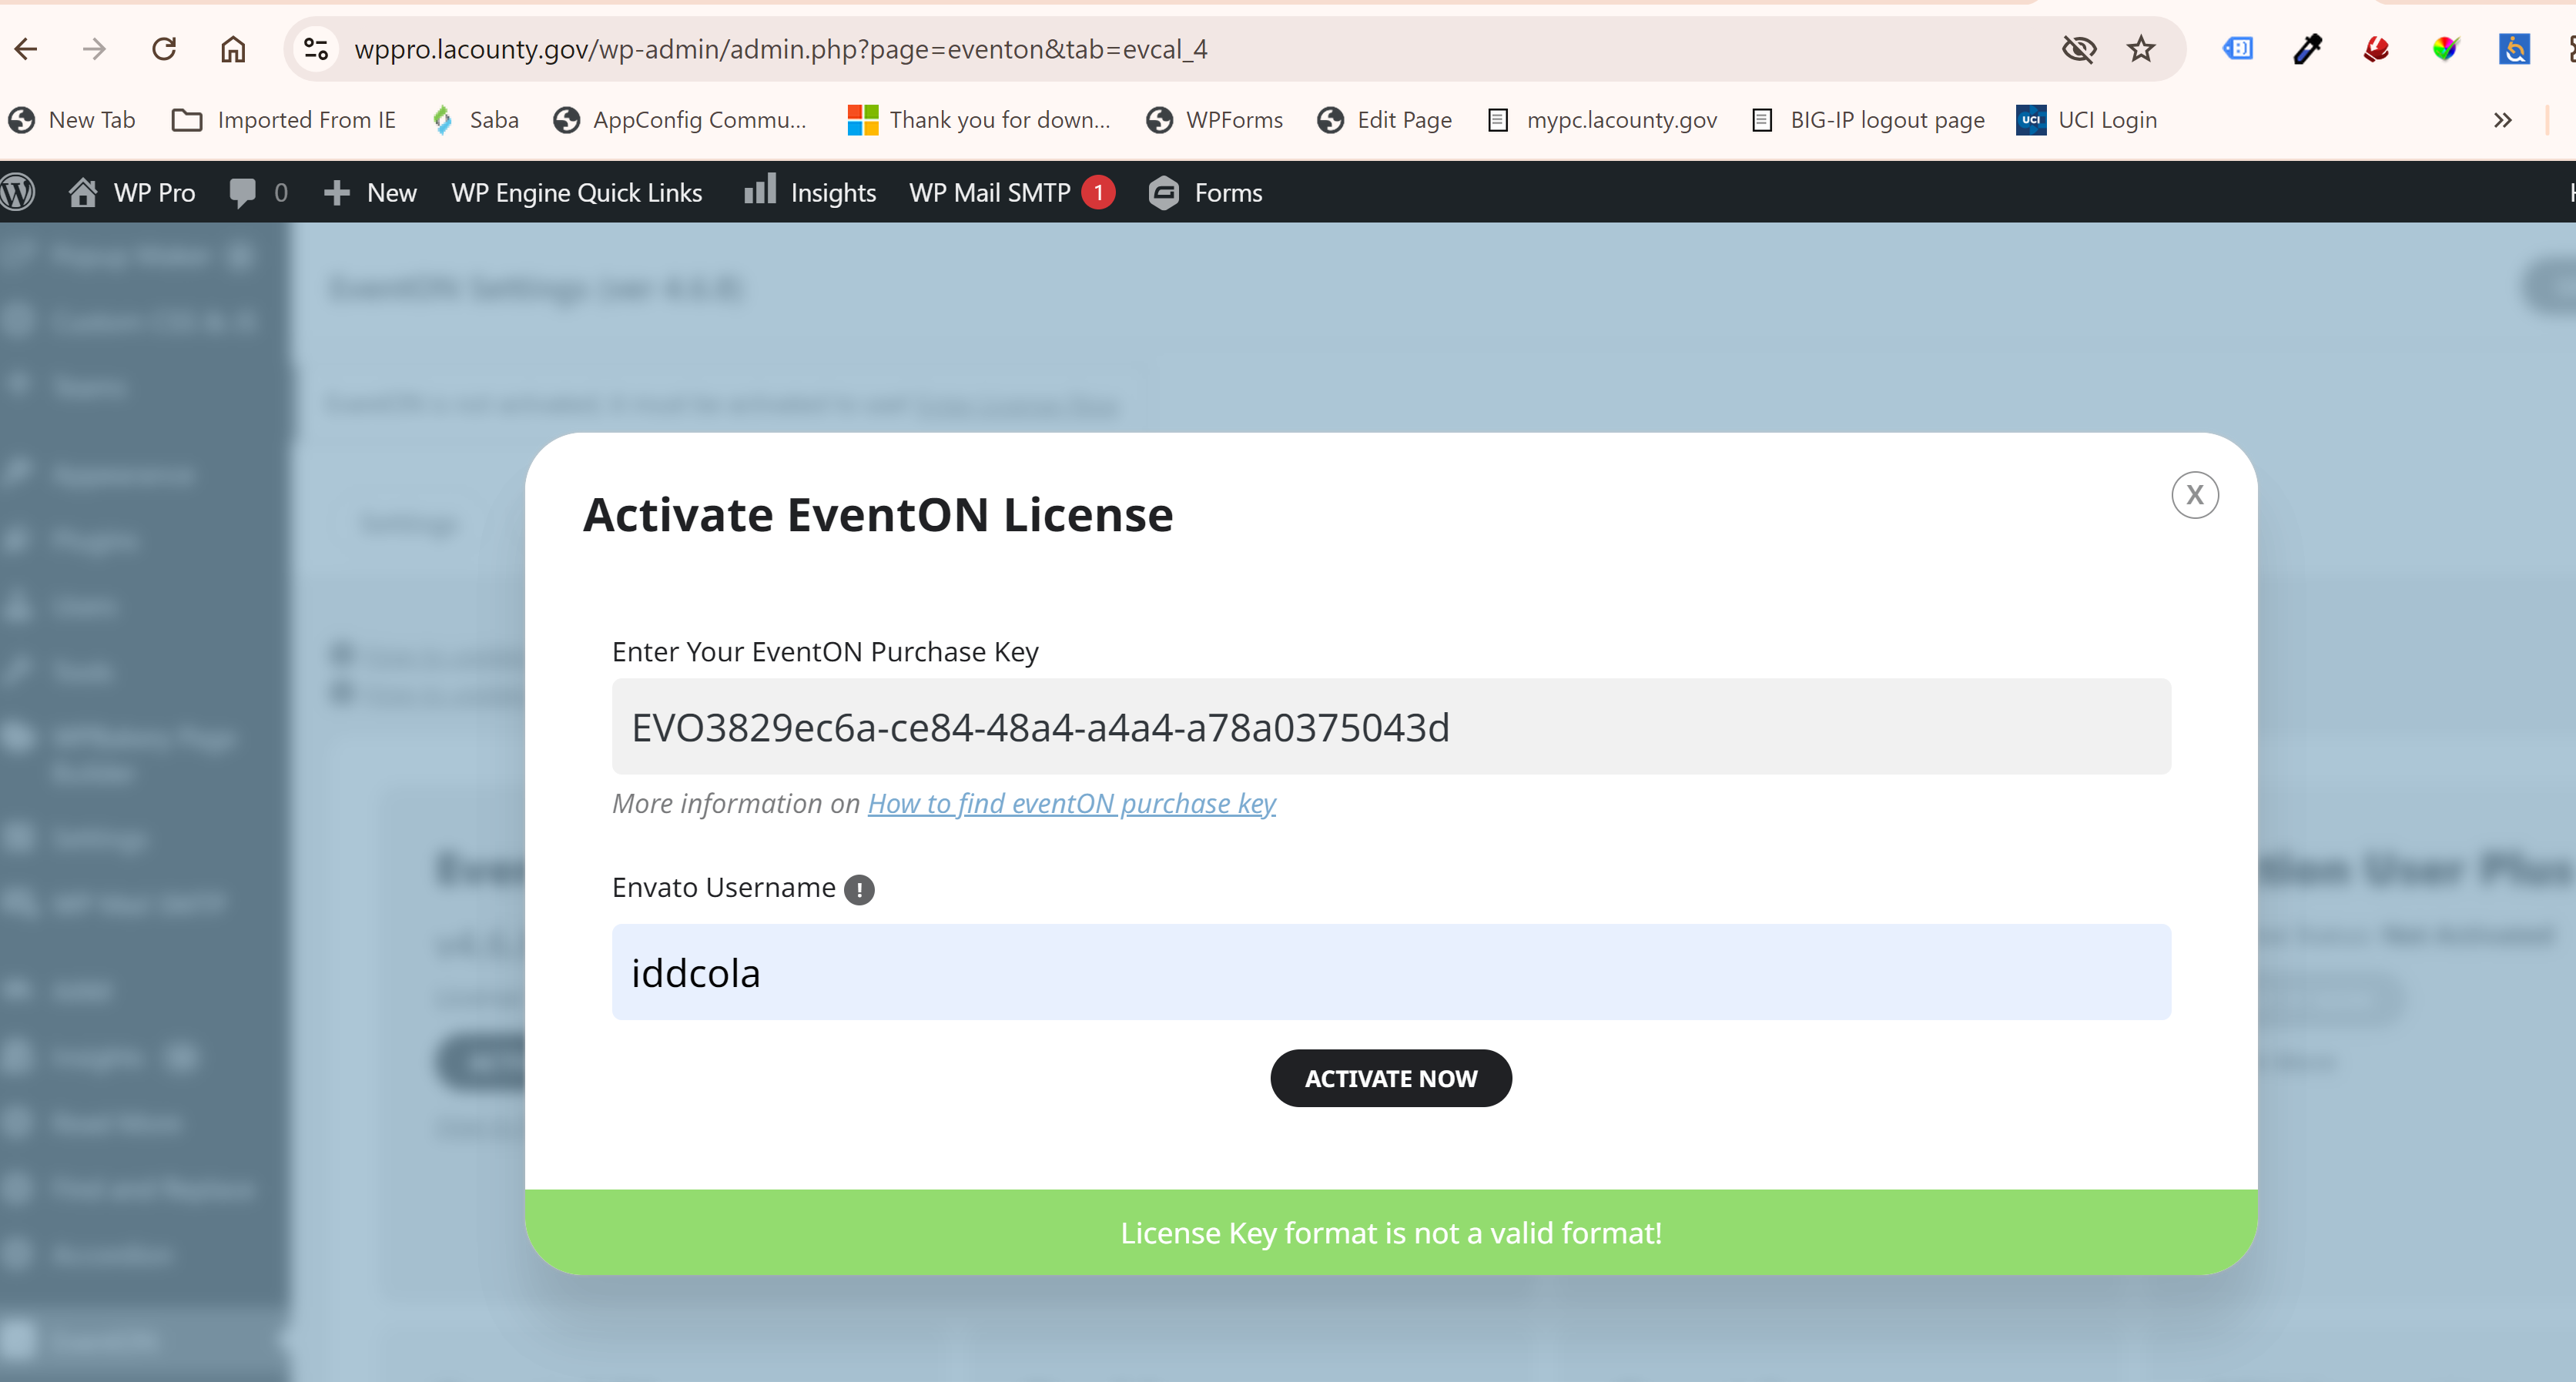
Task: Show more bookmarks with double chevron
Action: (2502, 120)
